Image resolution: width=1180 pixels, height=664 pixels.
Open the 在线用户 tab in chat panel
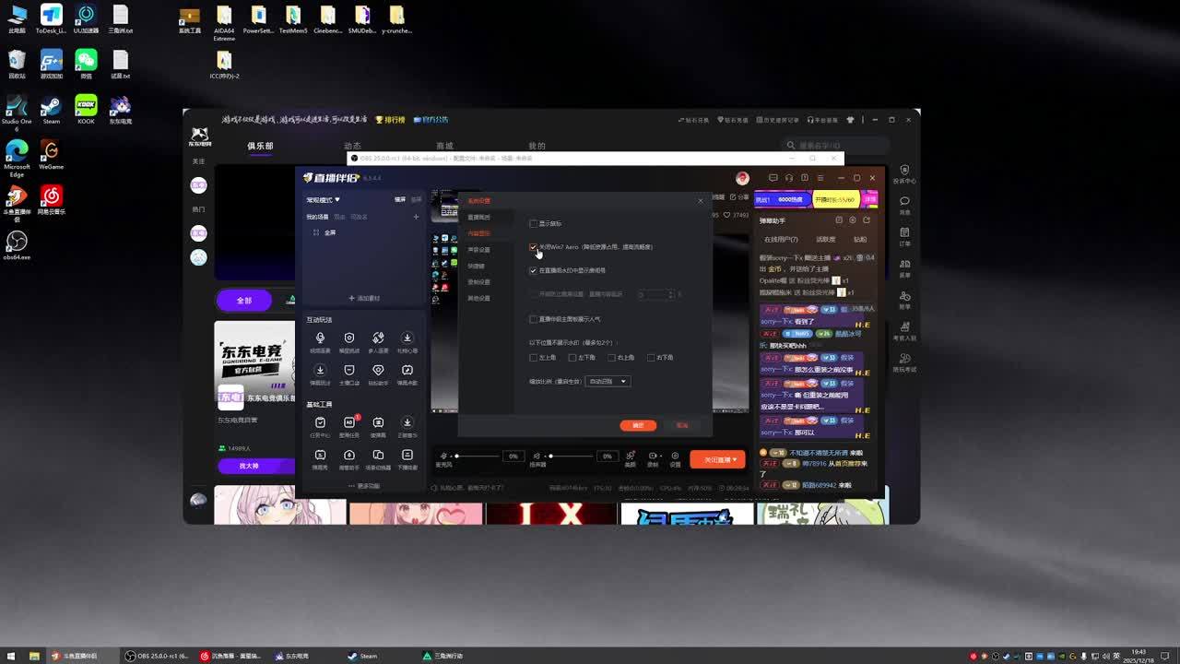click(781, 239)
